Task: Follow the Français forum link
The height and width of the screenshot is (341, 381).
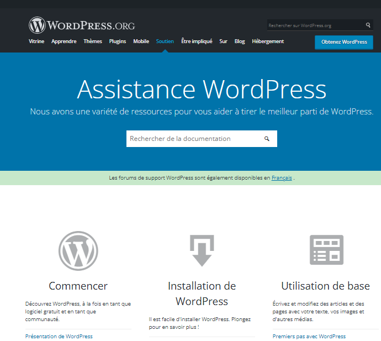Action: 282,178
